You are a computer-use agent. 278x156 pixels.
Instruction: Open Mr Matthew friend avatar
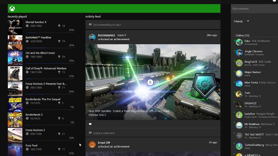point(239,125)
